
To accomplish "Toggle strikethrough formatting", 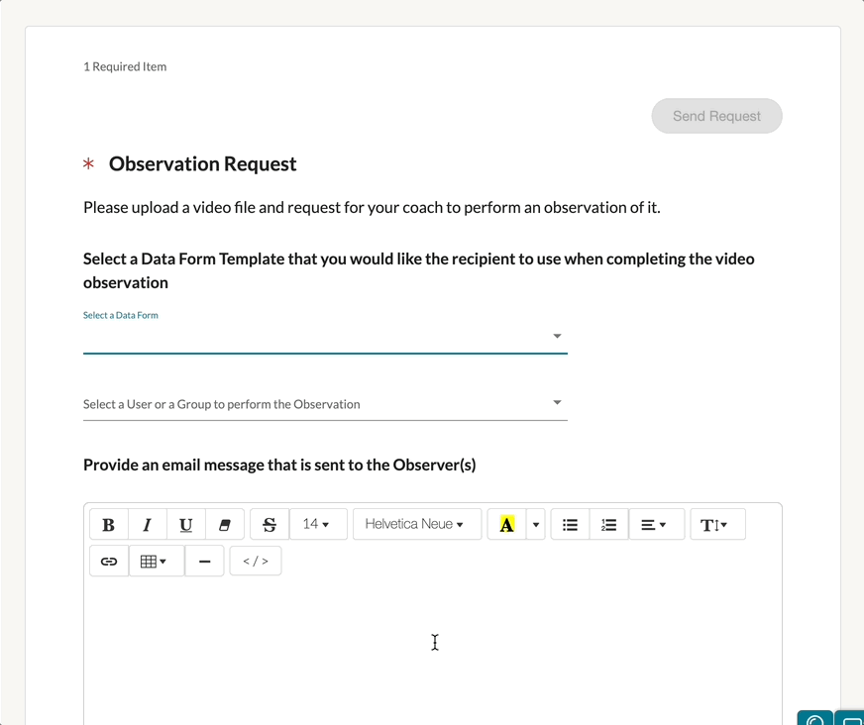I will click(270, 525).
